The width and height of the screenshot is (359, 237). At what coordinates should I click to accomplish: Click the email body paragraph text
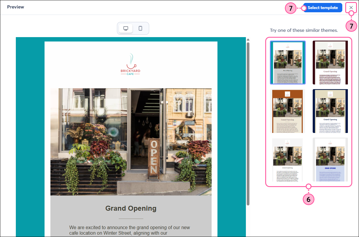coord(131,229)
